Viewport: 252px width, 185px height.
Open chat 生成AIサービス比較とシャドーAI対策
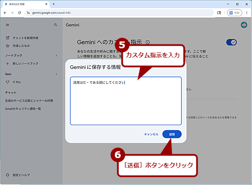(x=29, y=100)
